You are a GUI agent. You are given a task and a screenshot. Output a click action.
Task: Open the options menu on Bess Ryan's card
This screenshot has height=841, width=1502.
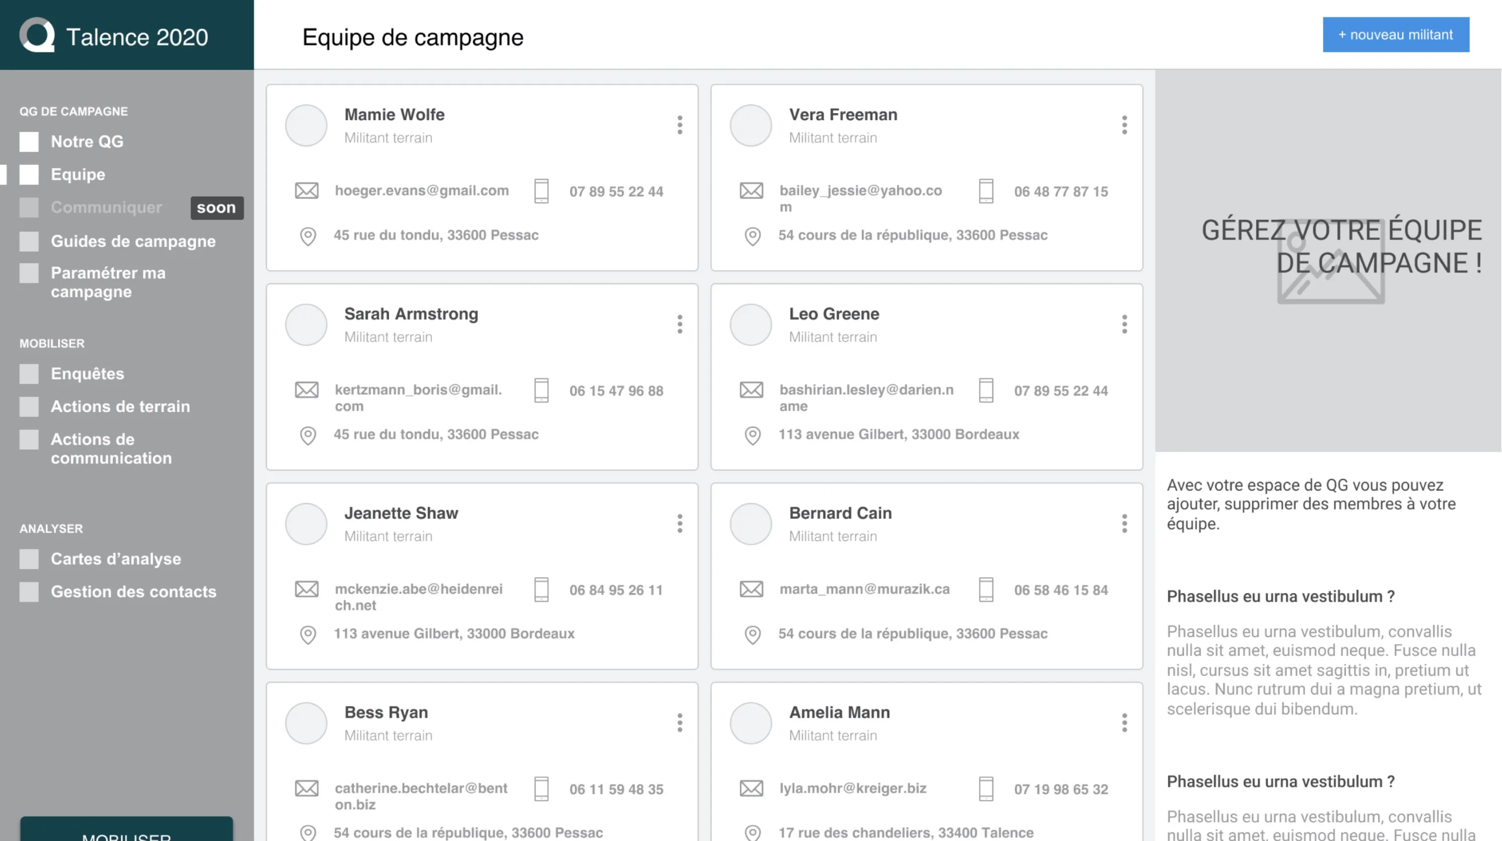click(680, 723)
